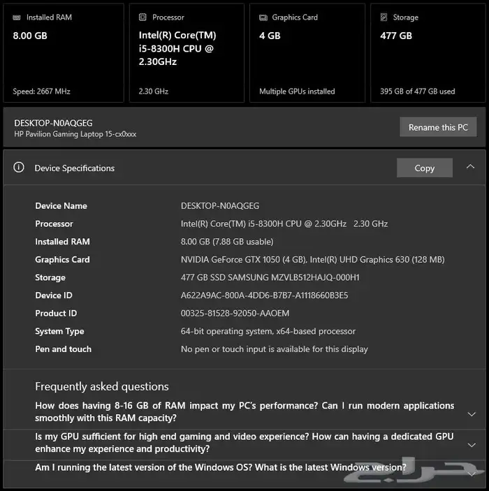The height and width of the screenshot is (491, 489).
Task: Open the Processor i5-8300H card
Action: (187, 53)
